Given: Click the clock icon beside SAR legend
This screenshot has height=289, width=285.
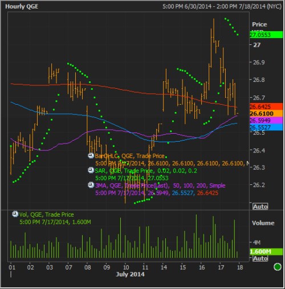Looking at the screenshot, I should pos(91,170).
